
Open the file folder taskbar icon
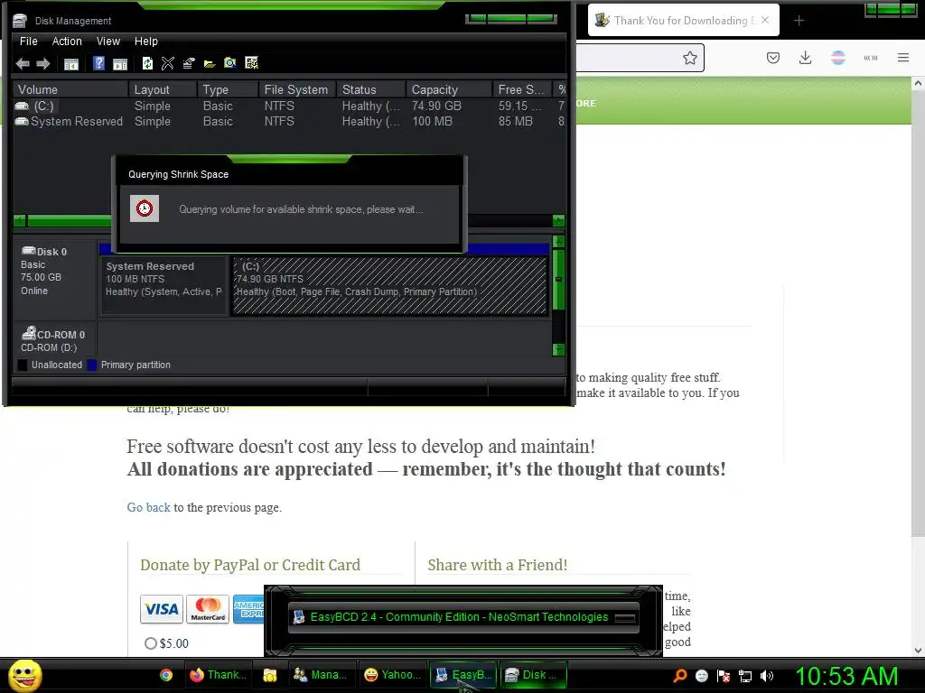(x=270, y=675)
